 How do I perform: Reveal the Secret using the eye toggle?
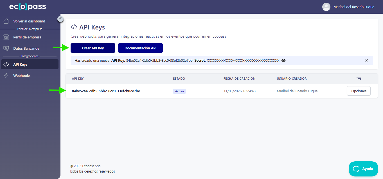pyautogui.click(x=283, y=60)
